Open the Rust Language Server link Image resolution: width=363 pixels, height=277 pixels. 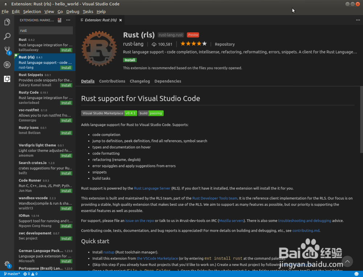(152, 188)
